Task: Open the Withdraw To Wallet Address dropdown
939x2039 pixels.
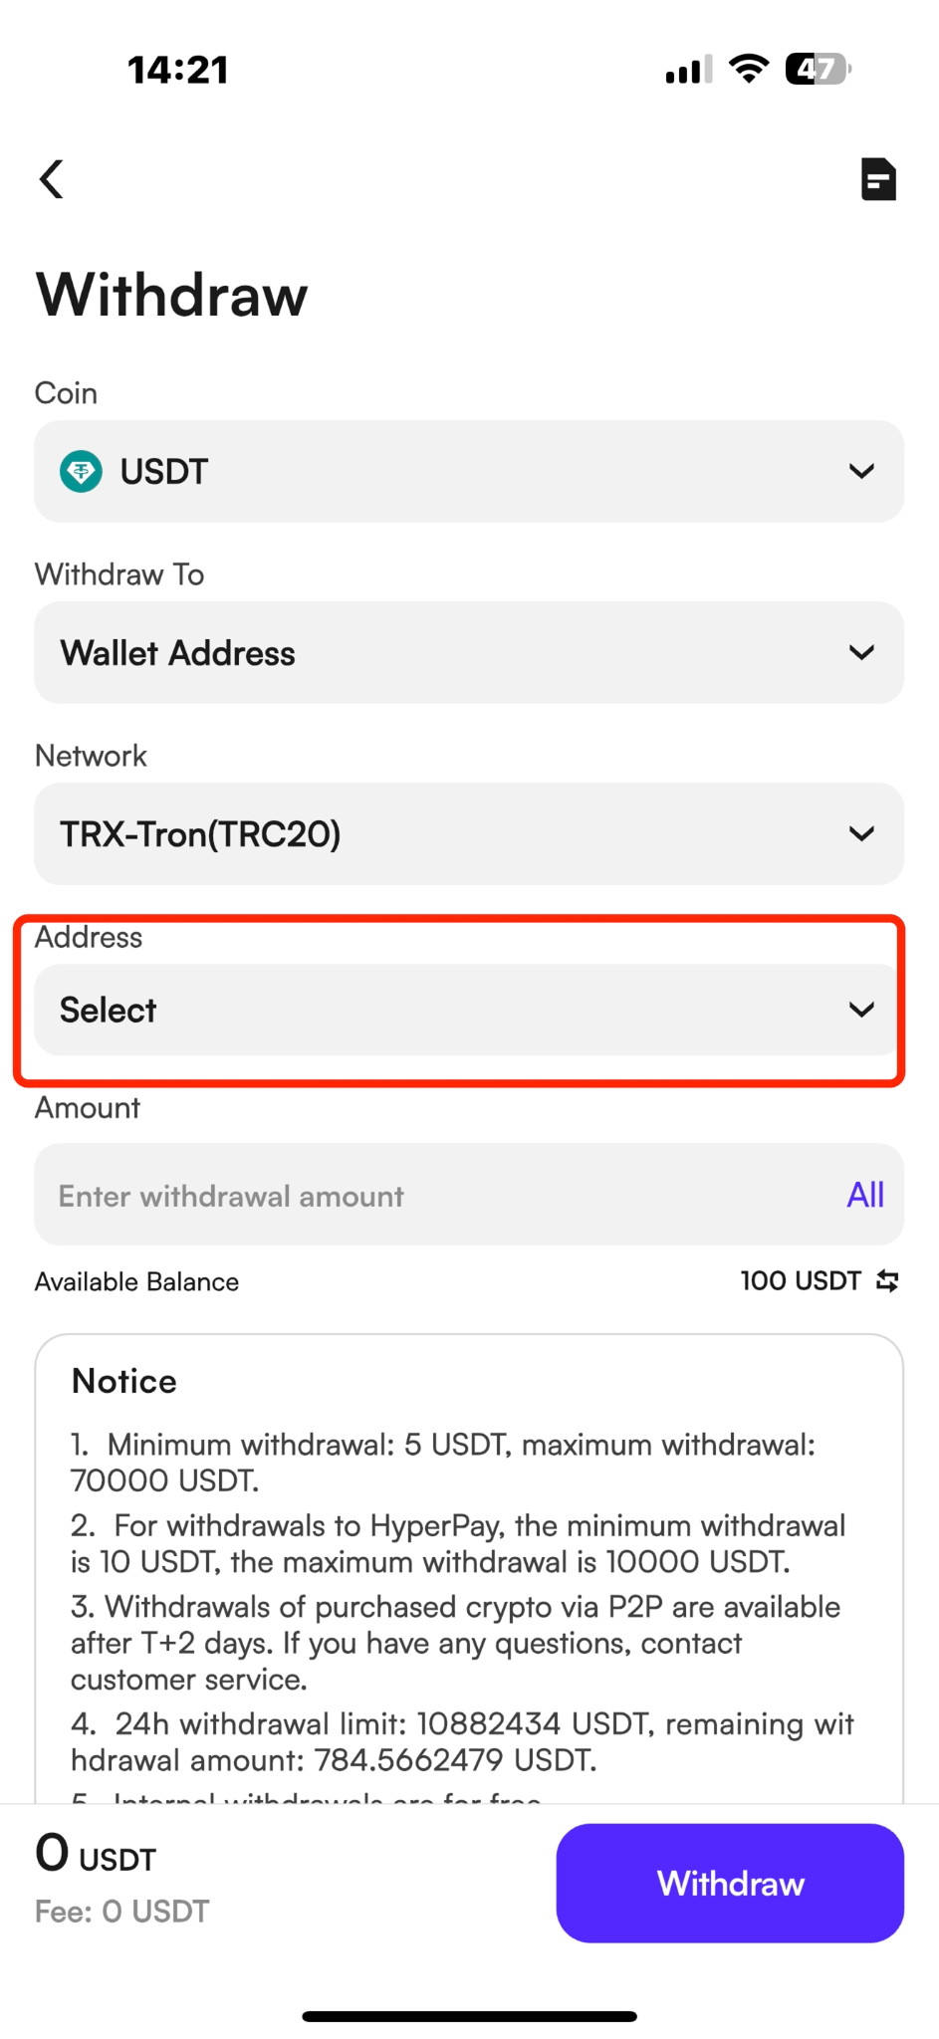Action: pos(469,652)
